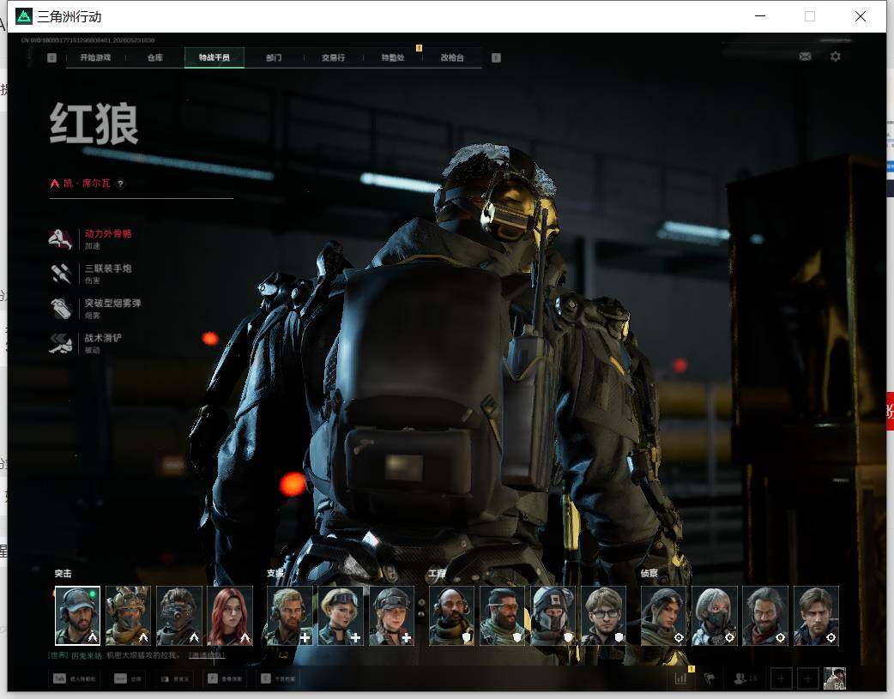Image resolution: width=894 pixels, height=699 pixels.
Task: Click the 突击 class label
Action: (63, 574)
